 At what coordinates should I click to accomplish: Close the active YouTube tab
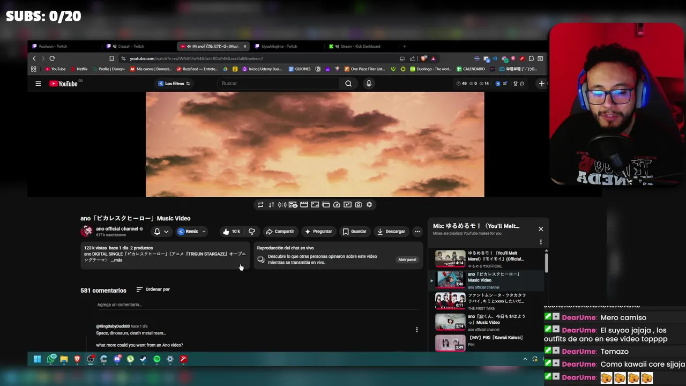tap(245, 46)
